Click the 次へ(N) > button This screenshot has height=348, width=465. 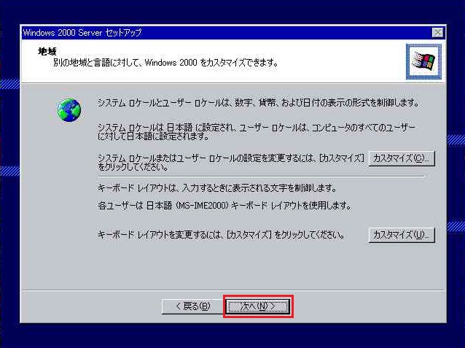point(258,306)
